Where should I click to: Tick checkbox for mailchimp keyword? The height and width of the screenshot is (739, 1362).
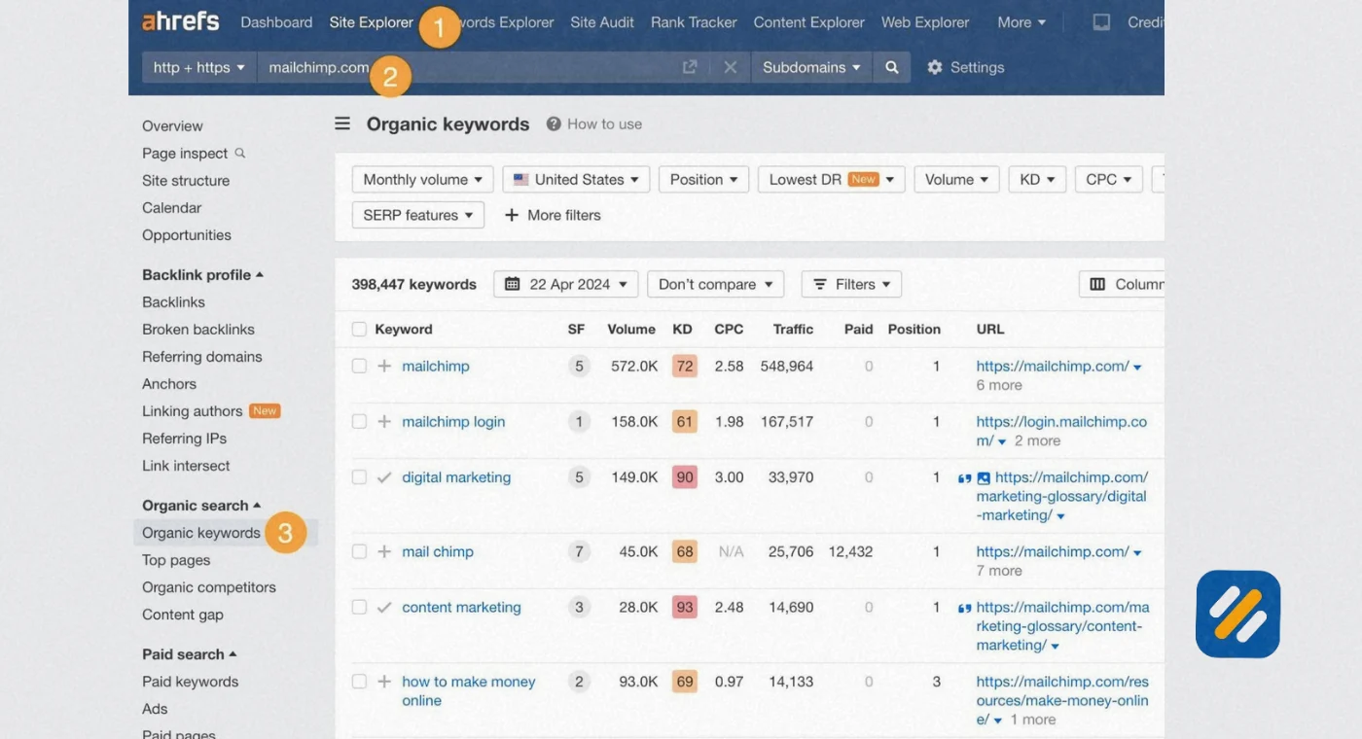pos(359,367)
